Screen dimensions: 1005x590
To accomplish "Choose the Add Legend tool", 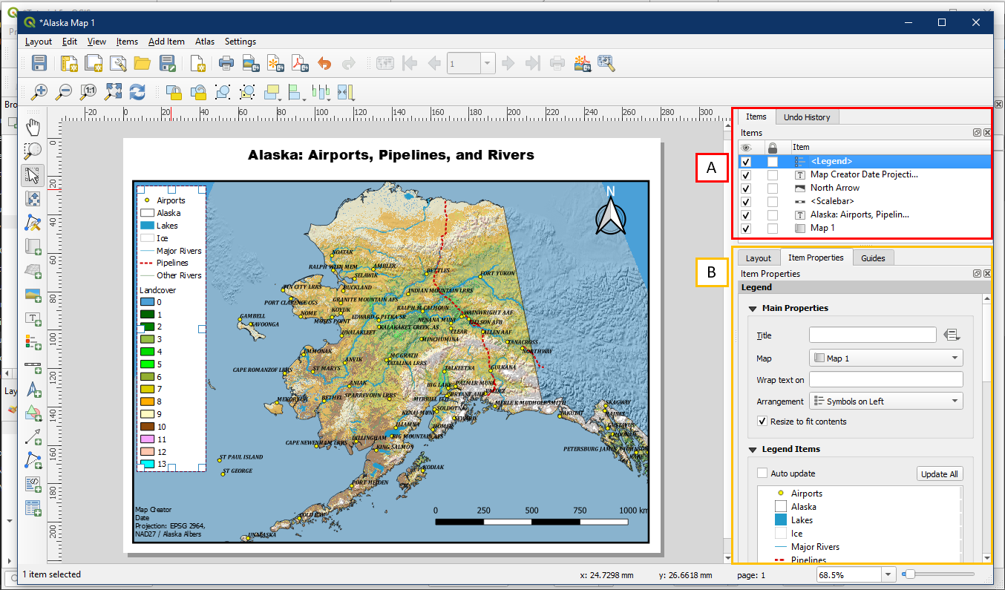I will pos(33,342).
